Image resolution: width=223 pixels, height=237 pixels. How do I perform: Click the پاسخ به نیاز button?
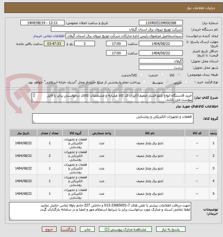pyautogui.click(x=171, y=229)
